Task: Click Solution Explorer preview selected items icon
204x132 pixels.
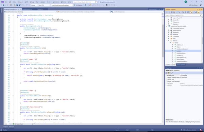Action: (x=199, y=12)
